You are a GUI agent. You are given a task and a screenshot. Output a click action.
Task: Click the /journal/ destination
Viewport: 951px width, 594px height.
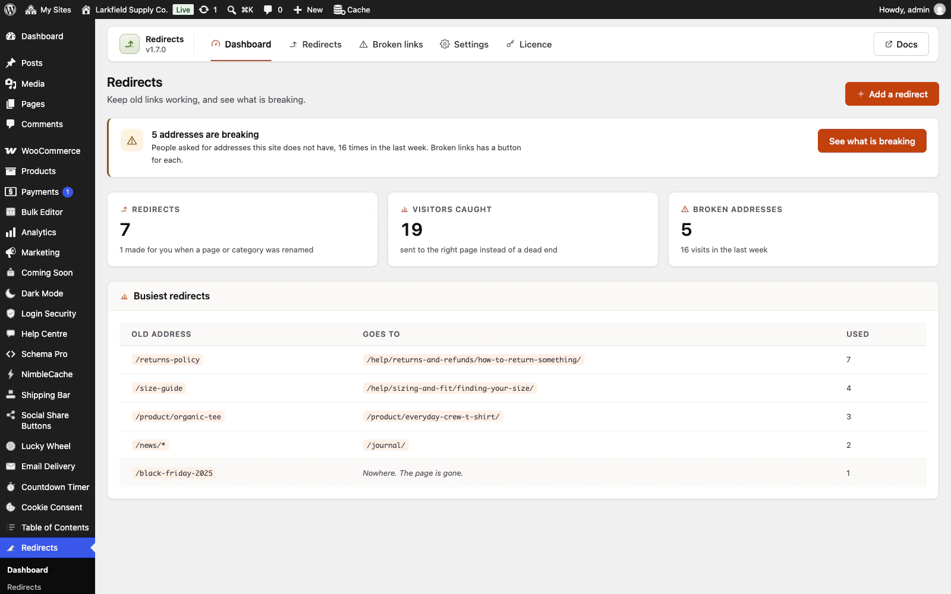[x=386, y=445]
